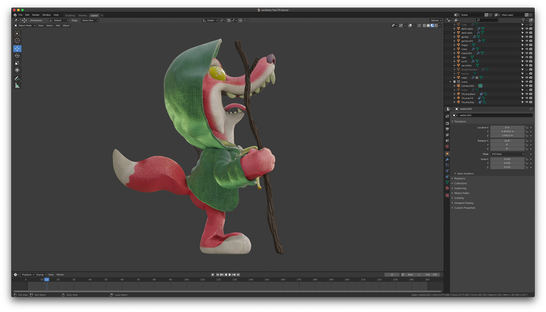Click the Location X value field

click(x=507, y=128)
